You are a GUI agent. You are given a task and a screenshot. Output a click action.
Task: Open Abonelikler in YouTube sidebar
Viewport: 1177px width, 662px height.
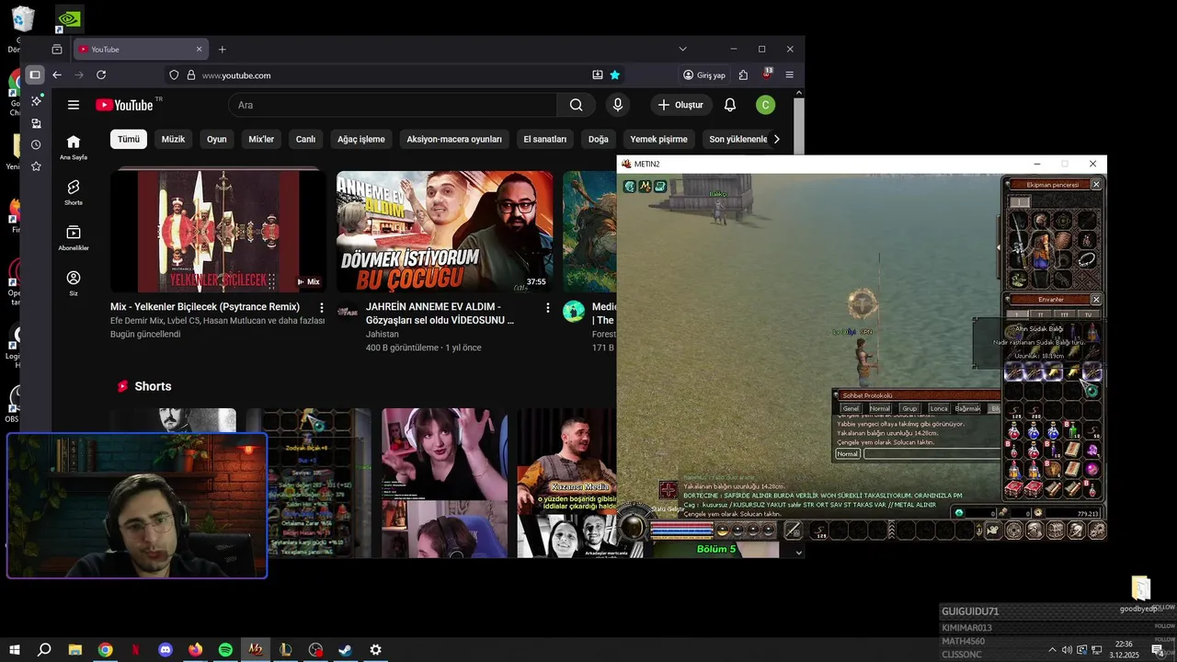click(x=74, y=237)
